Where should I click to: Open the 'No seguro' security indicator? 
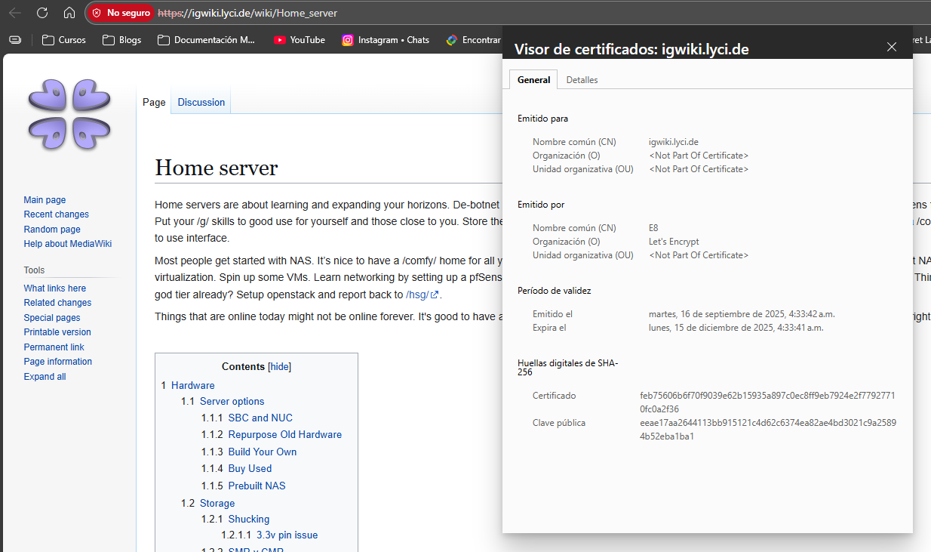pyautogui.click(x=121, y=13)
